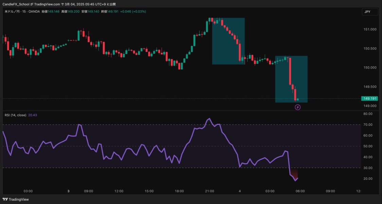Image resolution: width=382 pixels, height=204 pixels.
Task: Click the high value 149.200
Action: 74,12
